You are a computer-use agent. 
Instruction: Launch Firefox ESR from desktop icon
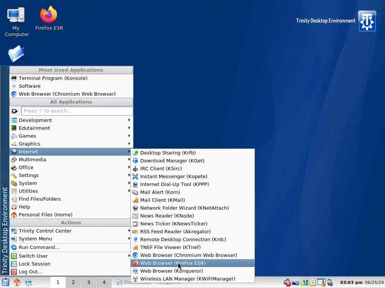click(x=49, y=18)
